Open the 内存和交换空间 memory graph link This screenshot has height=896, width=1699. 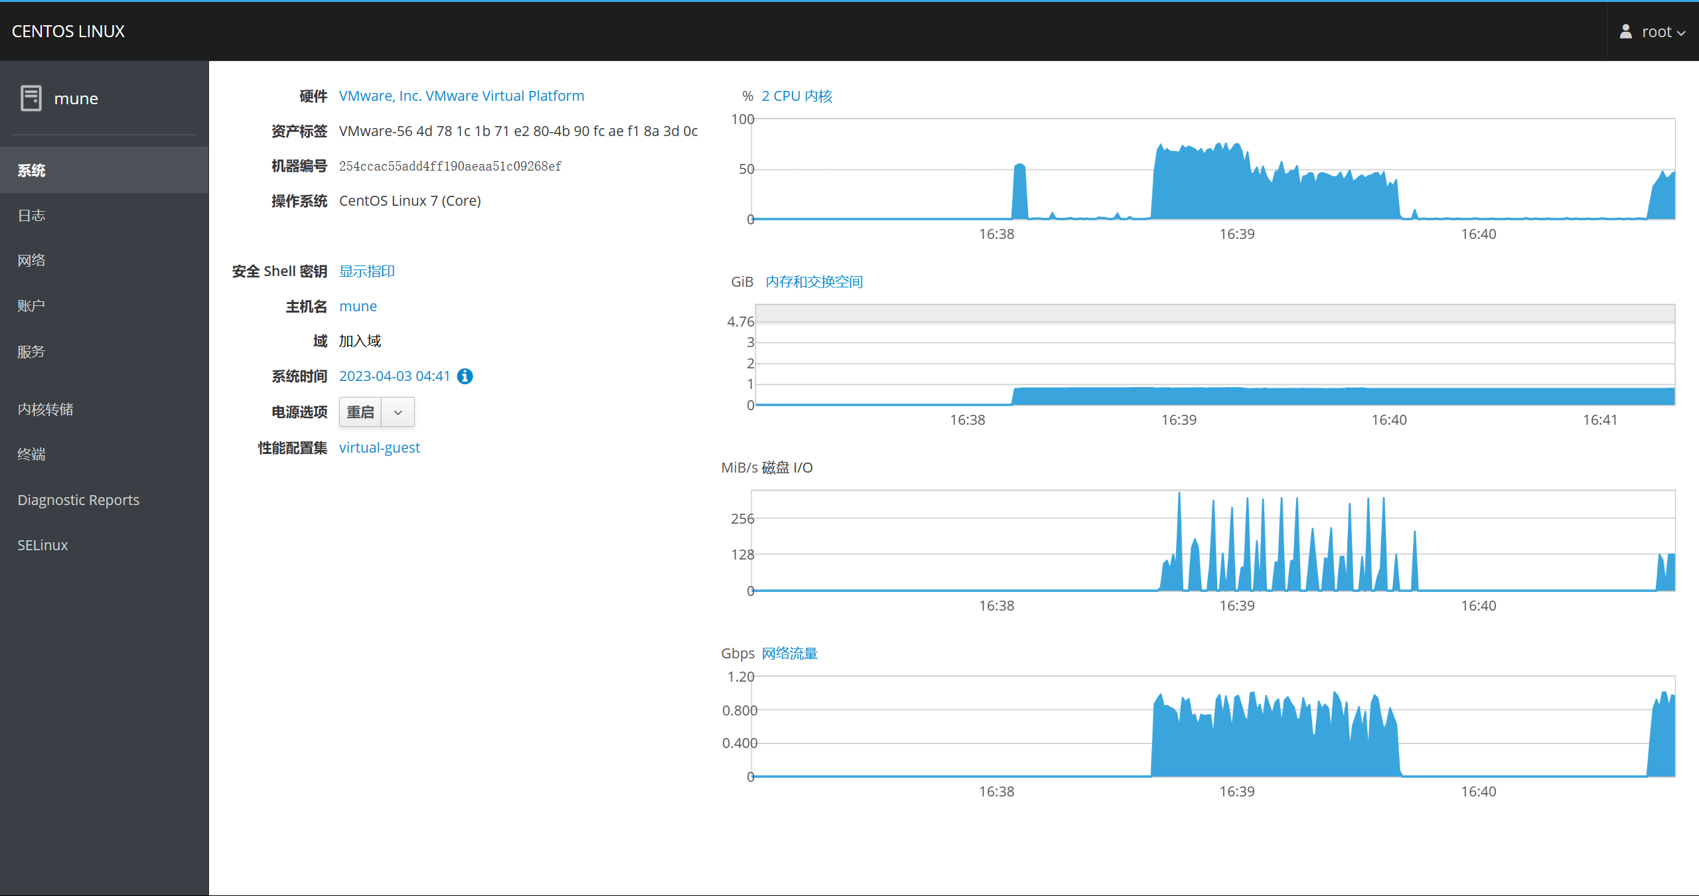814,282
